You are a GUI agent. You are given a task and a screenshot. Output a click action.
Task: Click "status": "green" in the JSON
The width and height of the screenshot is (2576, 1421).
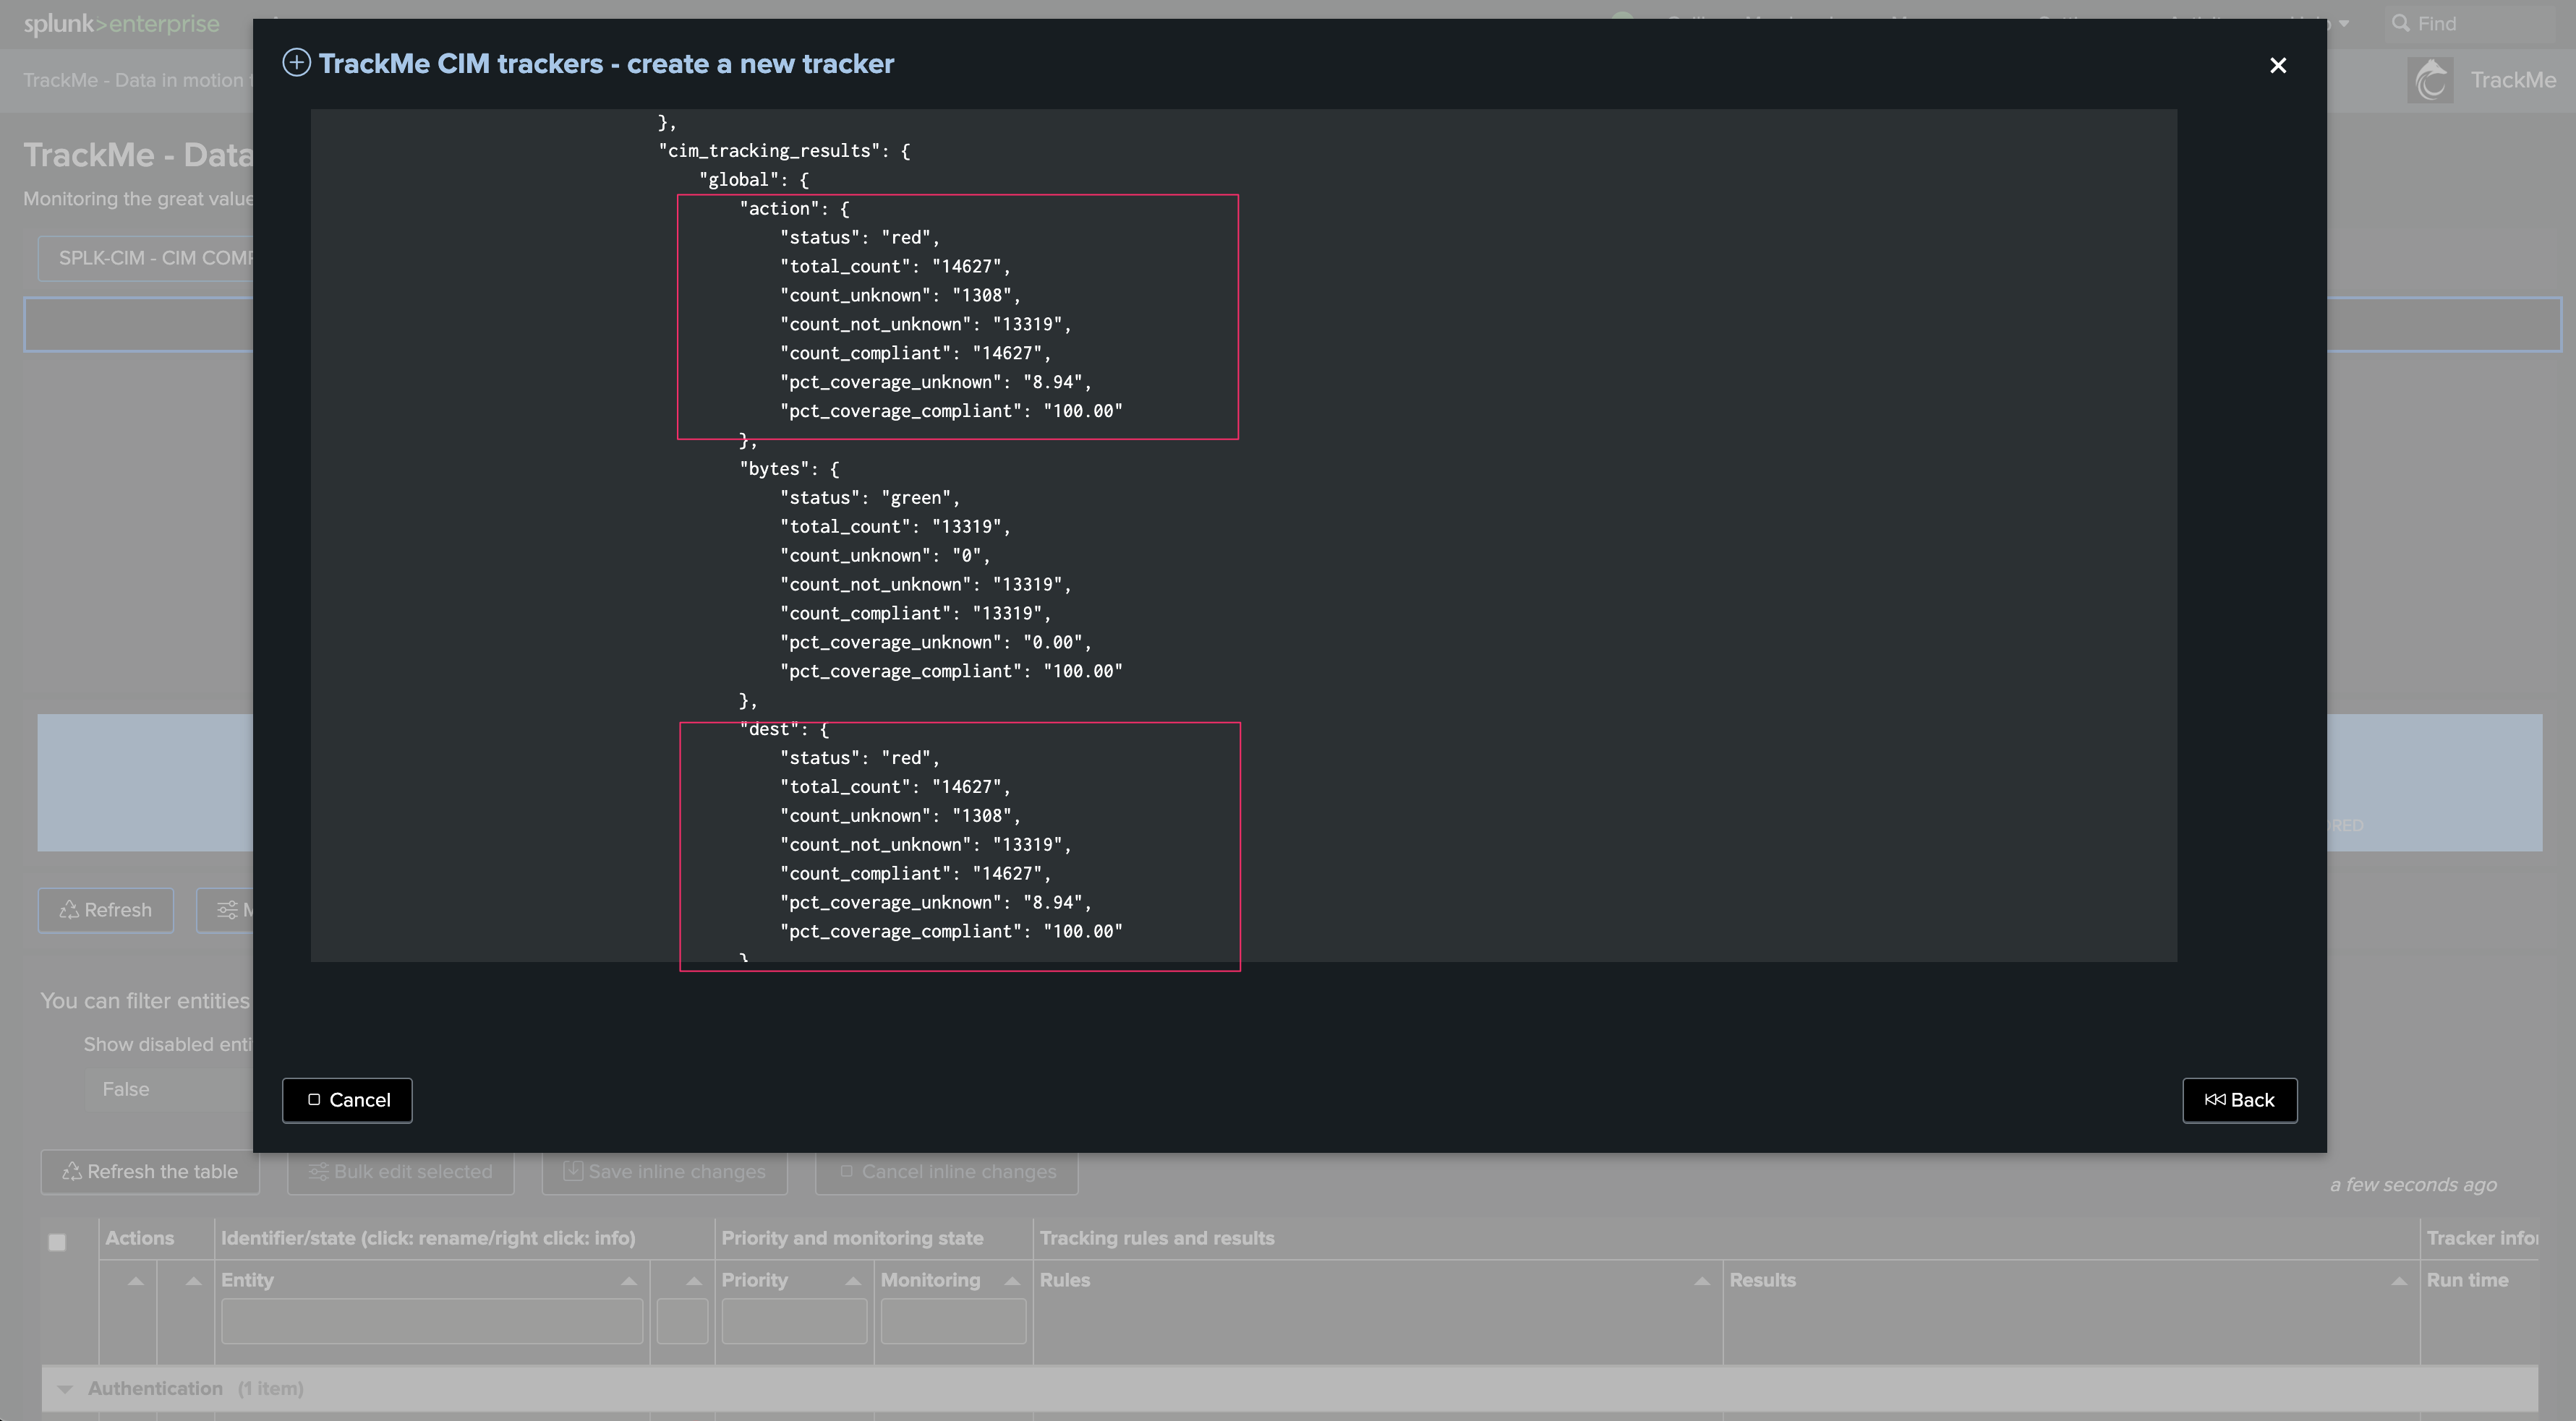click(x=870, y=498)
